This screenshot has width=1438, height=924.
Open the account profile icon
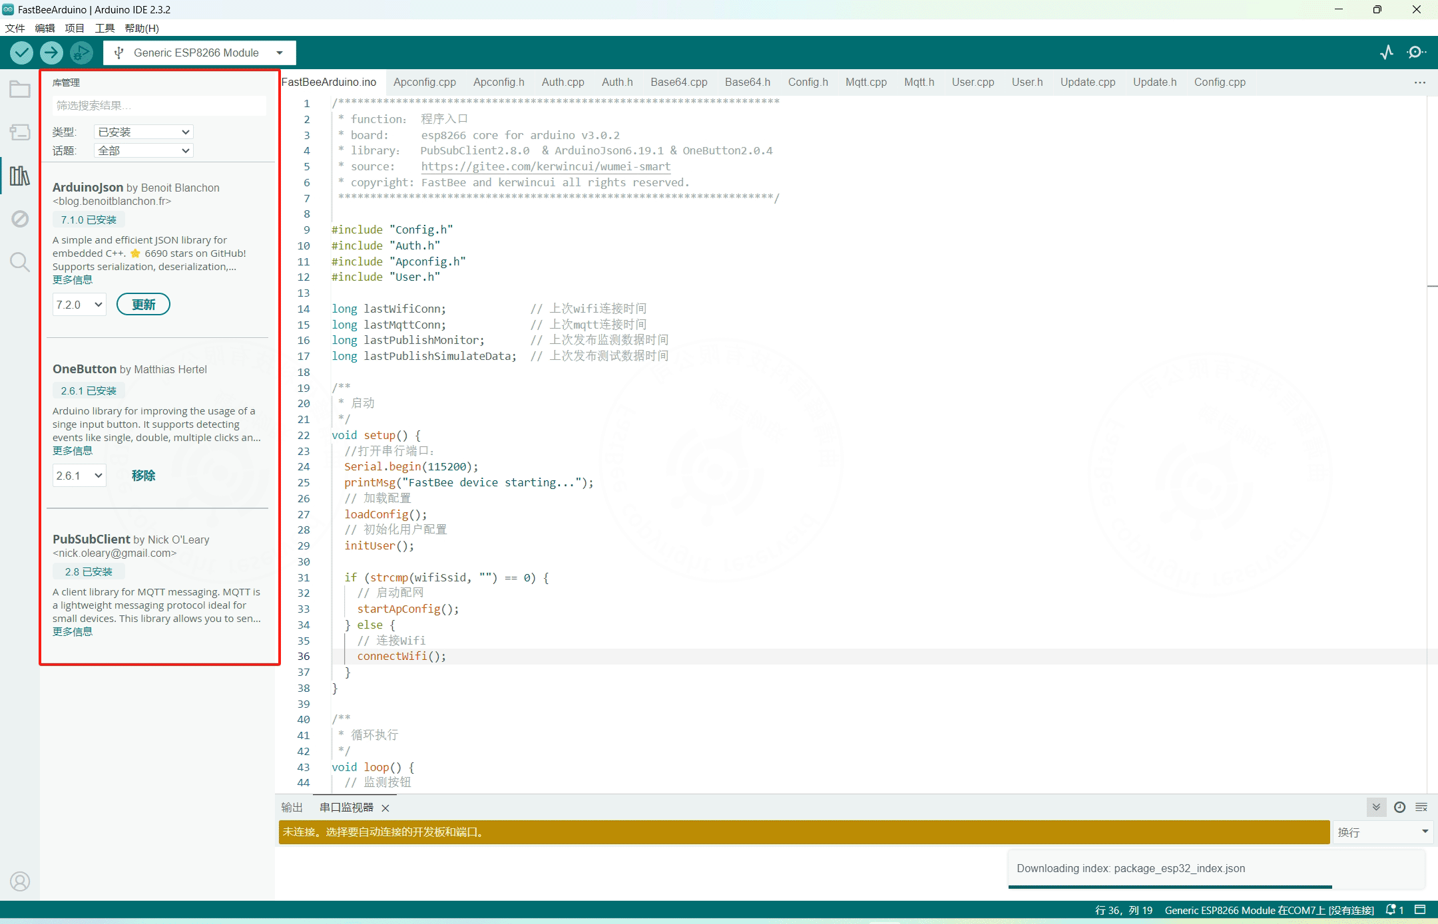20,881
